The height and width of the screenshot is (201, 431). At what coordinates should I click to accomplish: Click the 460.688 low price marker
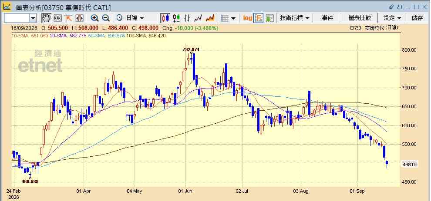30,181
